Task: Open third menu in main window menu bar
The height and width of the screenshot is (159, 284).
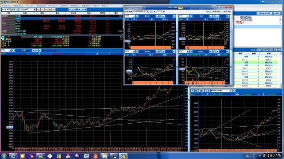Action: tap(30, 6)
